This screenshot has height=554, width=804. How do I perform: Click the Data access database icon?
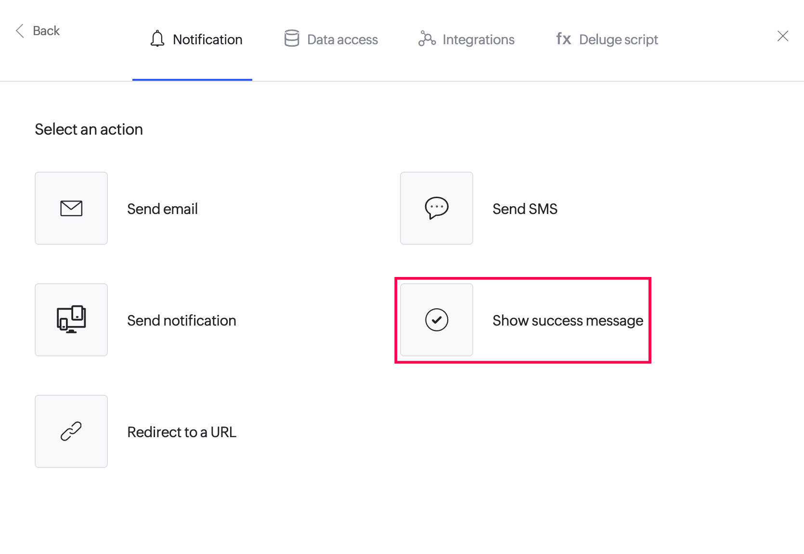coord(292,38)
